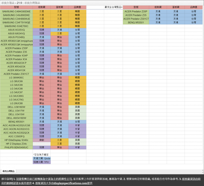
Task: Select the blank assembly cell in HP Z Displays row
Action: click(x=42, y=144)
